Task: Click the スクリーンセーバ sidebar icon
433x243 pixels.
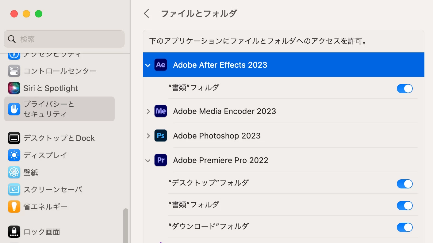Action: [x=14, y=190]
